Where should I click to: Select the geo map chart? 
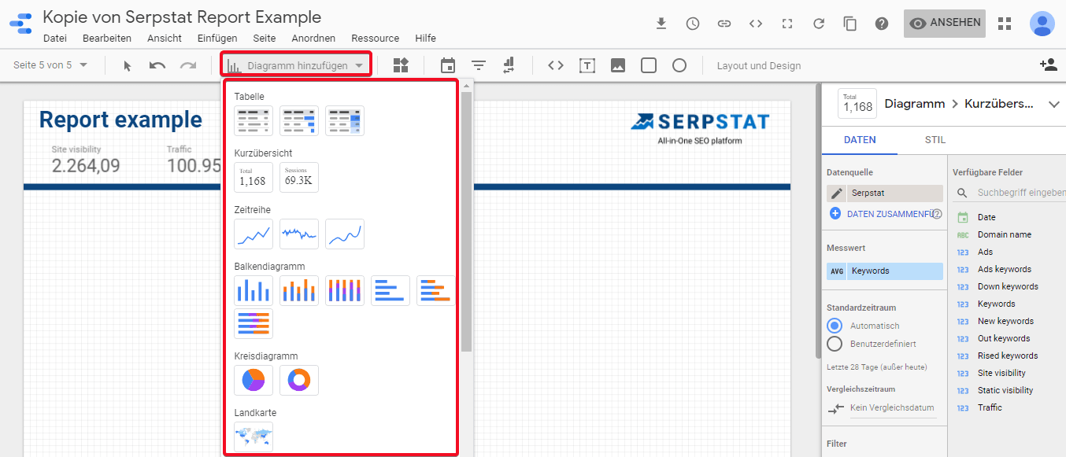tap(254, 437)
